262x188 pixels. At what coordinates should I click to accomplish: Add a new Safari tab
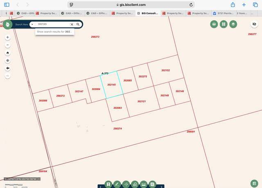pyautogui.click(x=244, y=4)
